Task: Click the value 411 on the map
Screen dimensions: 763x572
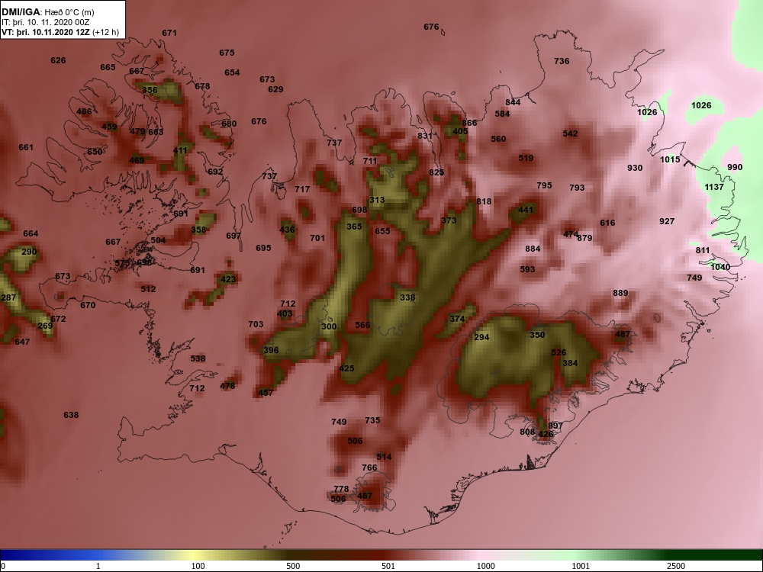Action: click(x=180, y=151)
